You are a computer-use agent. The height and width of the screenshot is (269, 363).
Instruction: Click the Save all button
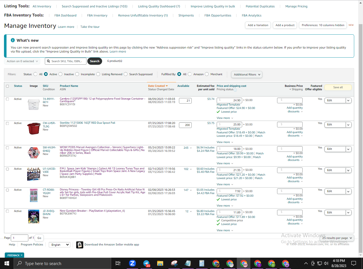338,87
